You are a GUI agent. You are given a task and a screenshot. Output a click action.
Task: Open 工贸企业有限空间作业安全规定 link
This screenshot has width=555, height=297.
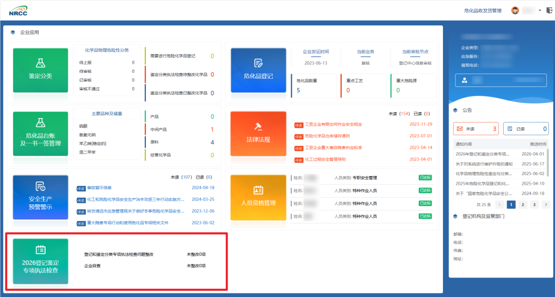coord(334,125)
